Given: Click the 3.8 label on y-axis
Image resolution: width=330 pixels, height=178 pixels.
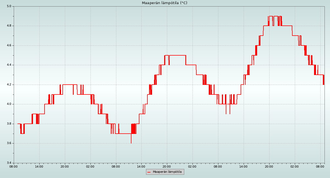Looking at the screenshot, I should (x=9, y=124).
